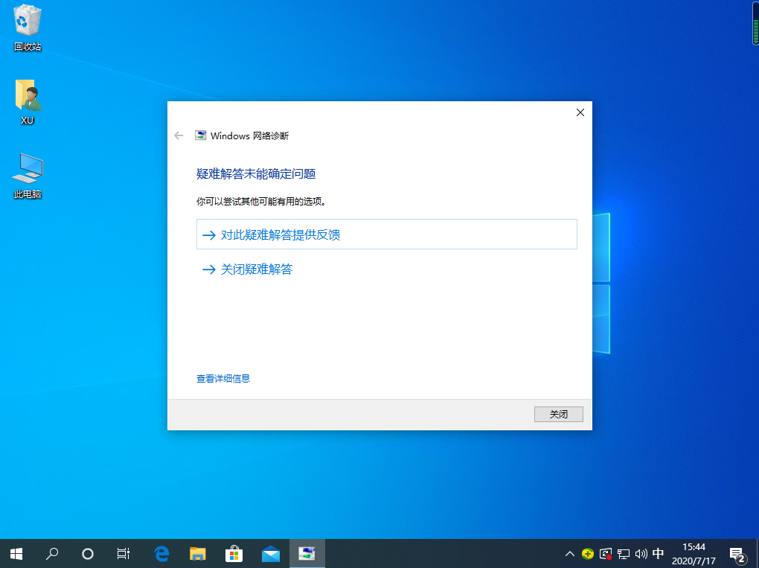The height and width of the screenshot is (568, 759).
Task: Launch Microsoft Store from the taskbar
Action: pos(234,554)
